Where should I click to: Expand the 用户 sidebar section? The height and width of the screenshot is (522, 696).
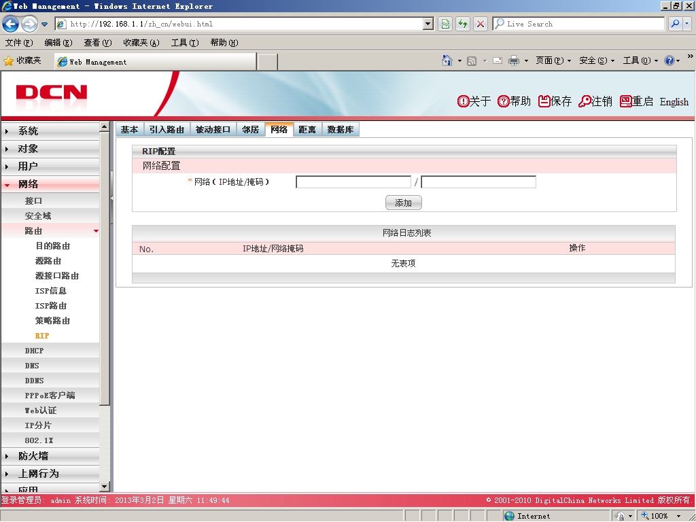click(50, 167)
